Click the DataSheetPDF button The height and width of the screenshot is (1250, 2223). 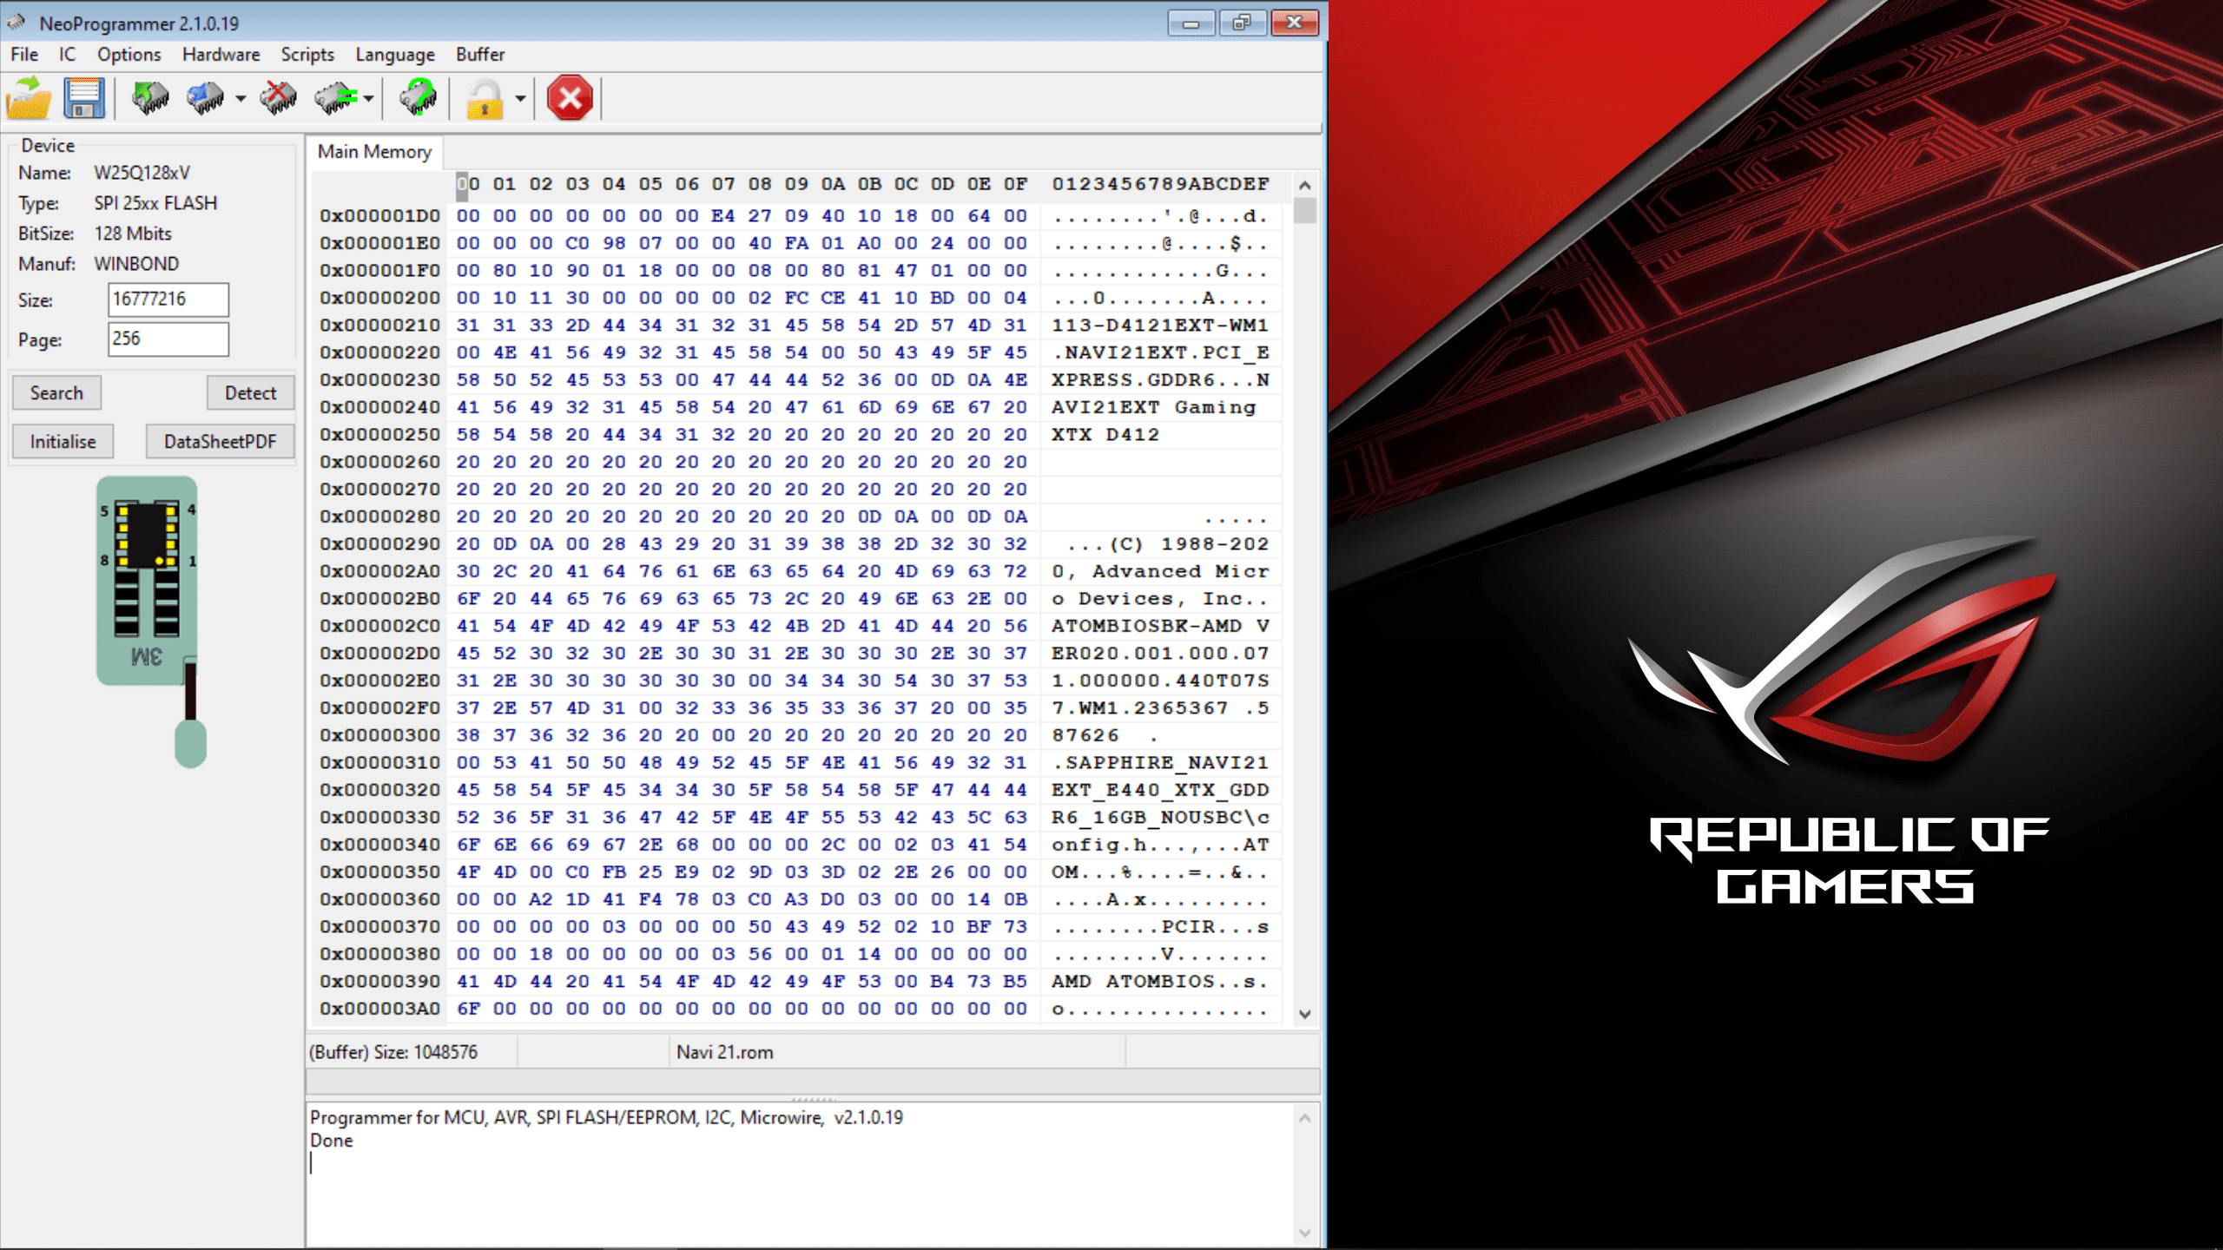click(x=220, y=441)
